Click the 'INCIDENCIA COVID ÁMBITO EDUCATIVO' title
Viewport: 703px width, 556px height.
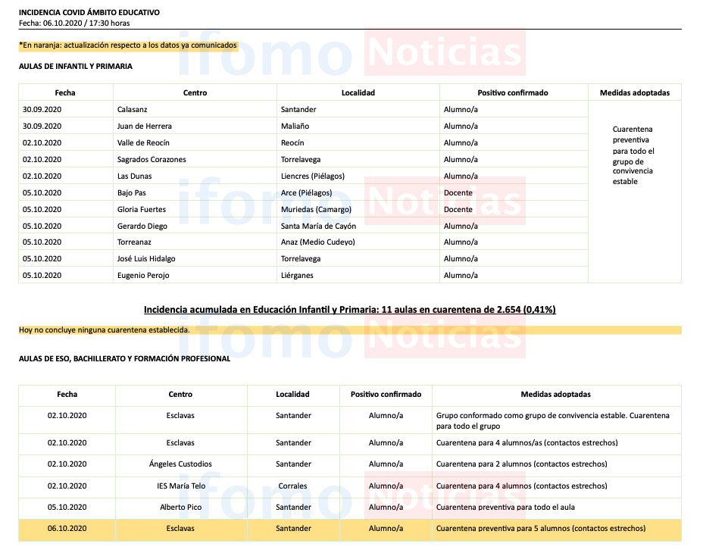[89, 13]
